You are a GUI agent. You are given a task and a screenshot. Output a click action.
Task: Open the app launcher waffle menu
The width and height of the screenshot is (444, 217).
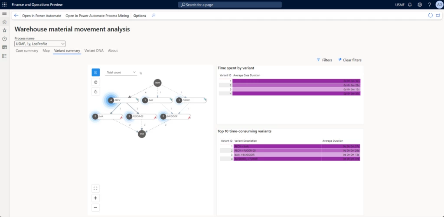[4, 4]
